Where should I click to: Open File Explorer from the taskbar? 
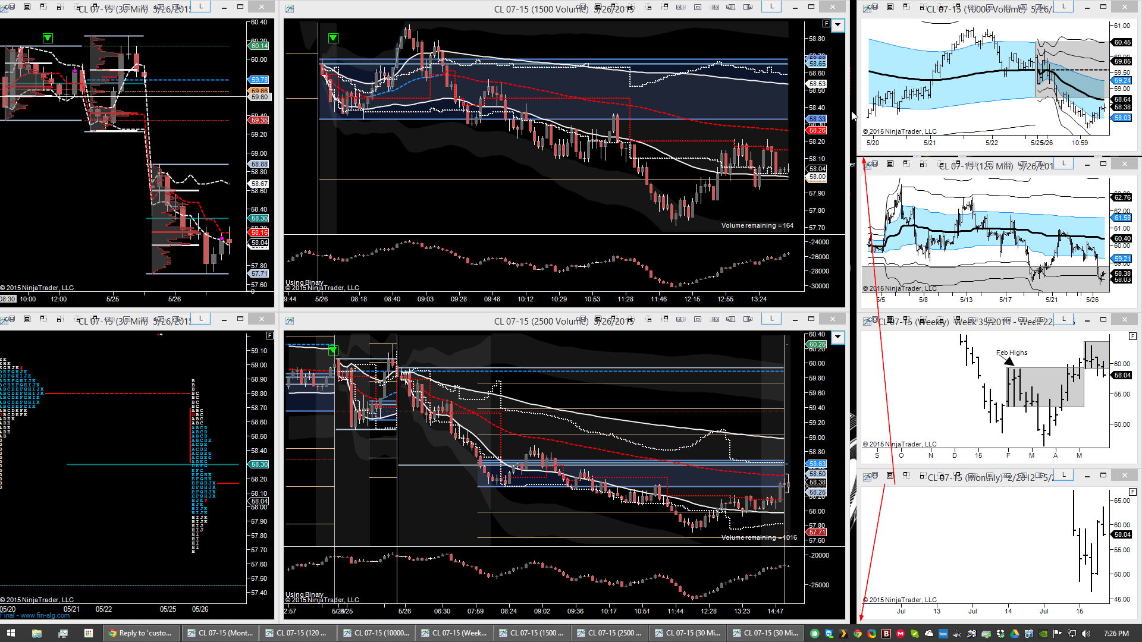(36, 633)
